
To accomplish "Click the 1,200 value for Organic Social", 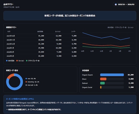I will (x=131, y=87).
